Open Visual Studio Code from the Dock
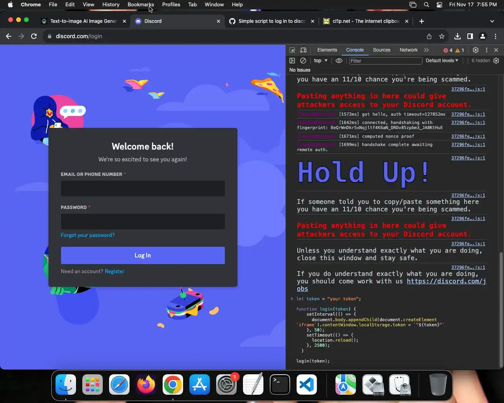 [307, 385]
